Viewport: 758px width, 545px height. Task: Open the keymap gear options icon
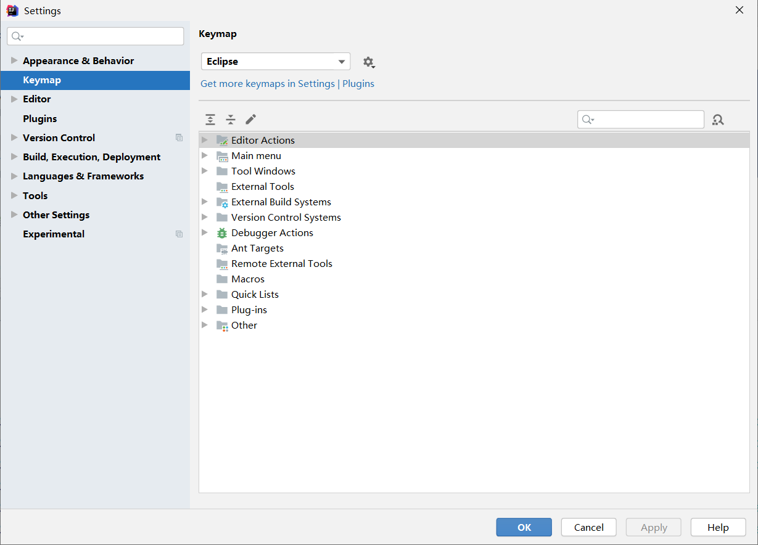tap(368, 62)
